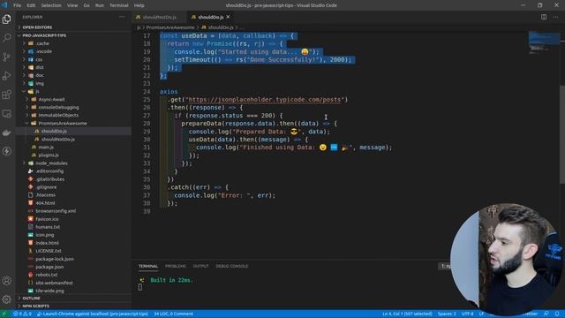Image resolution: width=565 pixels, height=318 pixels.
Task: Open the Accounts menu icon
Action: pos(7,281)
